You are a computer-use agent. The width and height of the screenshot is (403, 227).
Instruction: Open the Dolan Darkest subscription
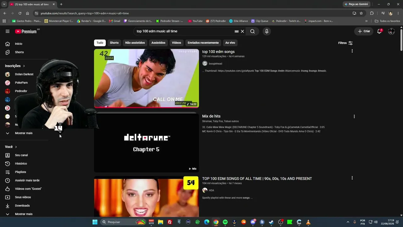click(x=25, y=74)
